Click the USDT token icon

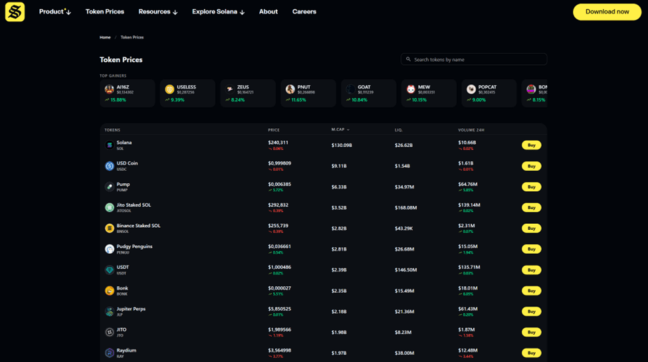point(110,270)
